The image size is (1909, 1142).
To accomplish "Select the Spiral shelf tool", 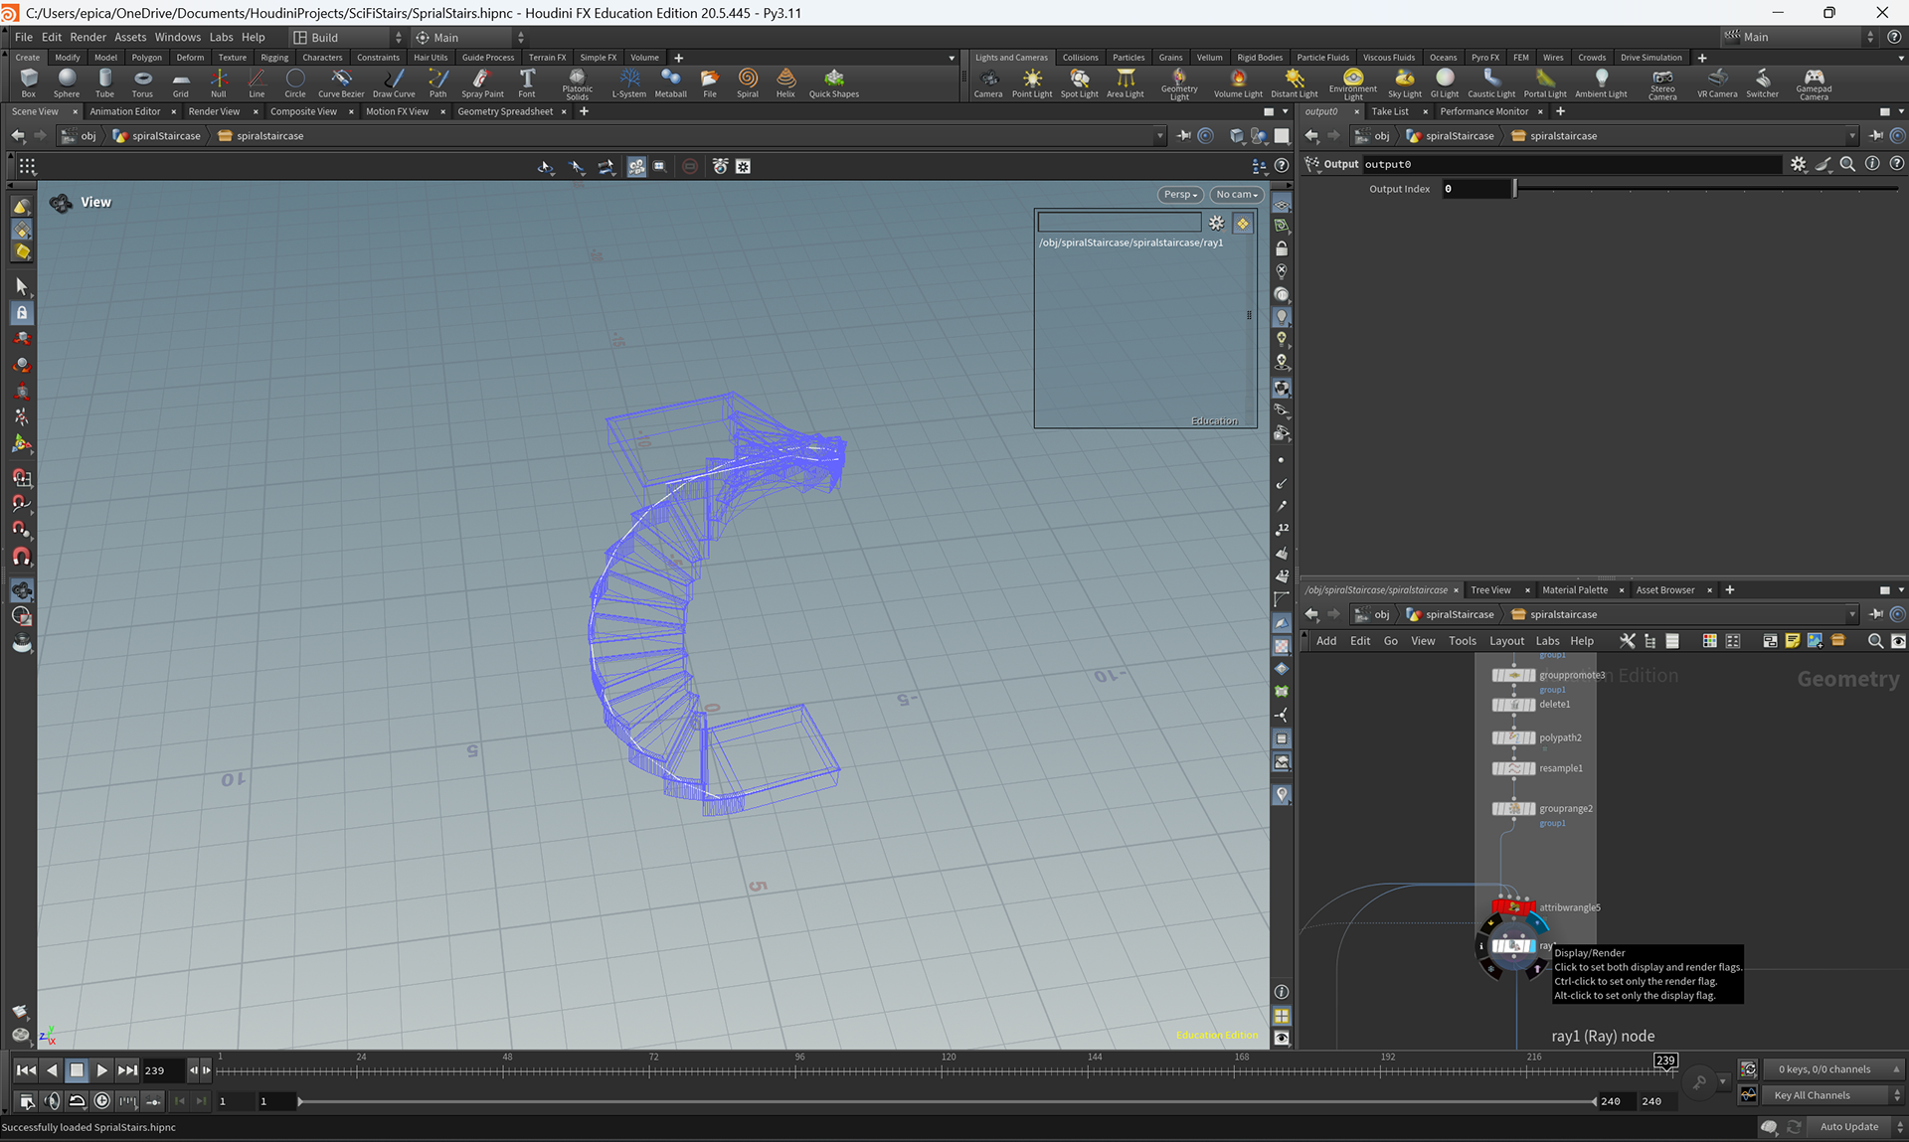I will 748,82.
